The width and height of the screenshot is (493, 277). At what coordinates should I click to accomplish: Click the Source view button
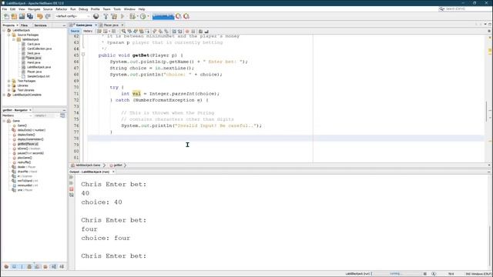pyautogui.click(x=75, y=31)
